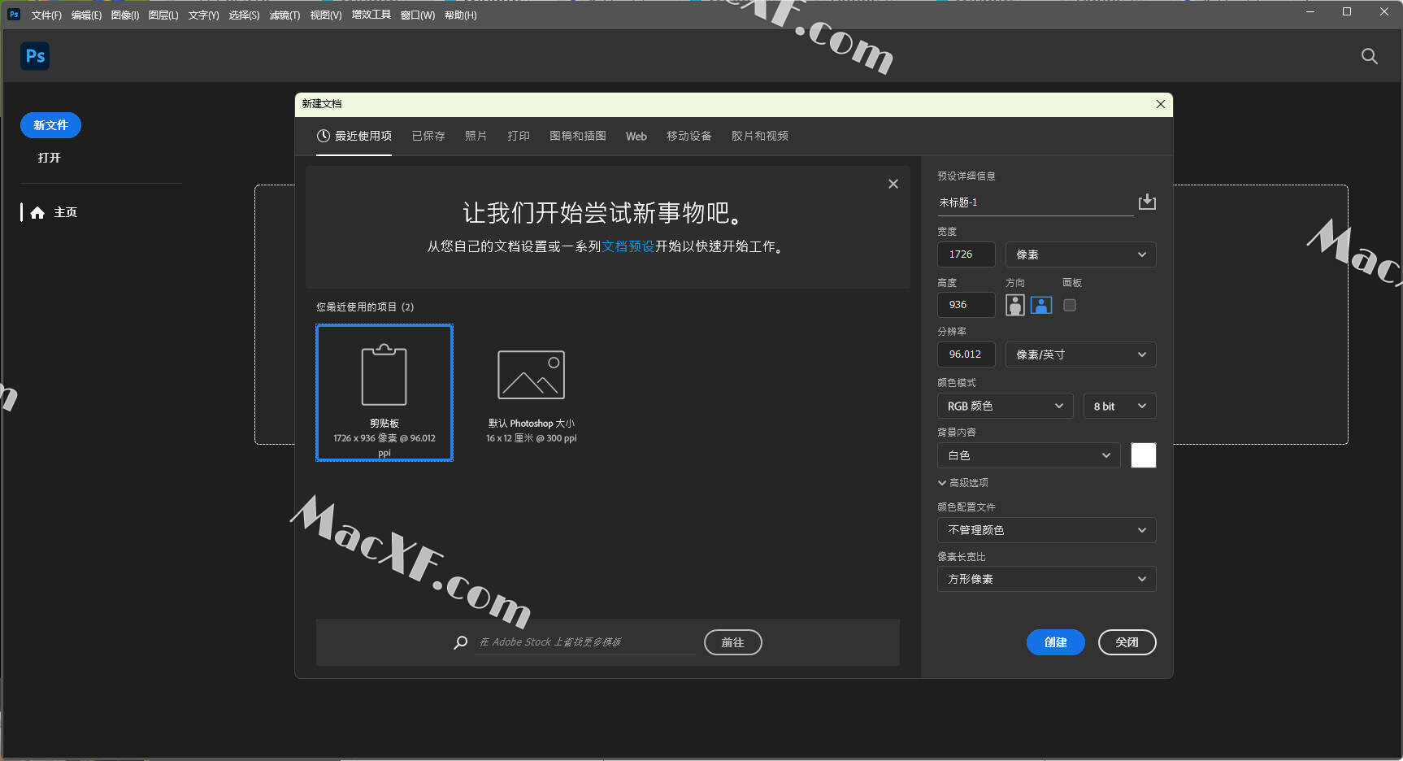Screen dimensions: 1403x761
Task: Collapse the 高级选项 advanced options section
Action: point(942,483)
